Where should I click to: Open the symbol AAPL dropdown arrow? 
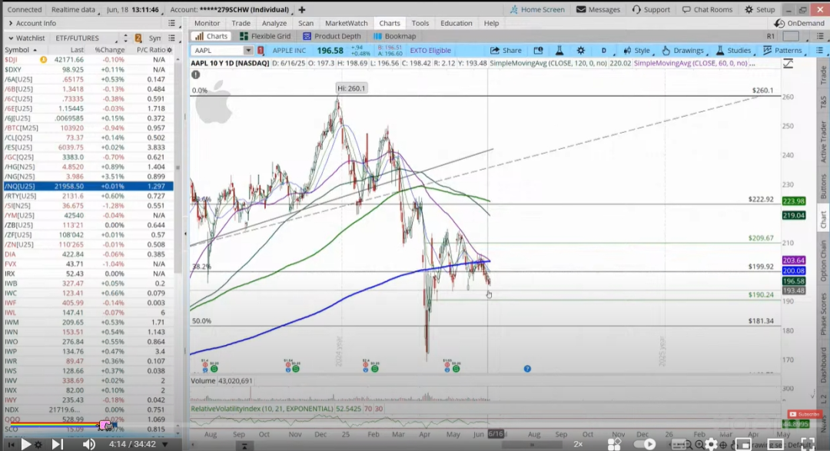point(247,50)
